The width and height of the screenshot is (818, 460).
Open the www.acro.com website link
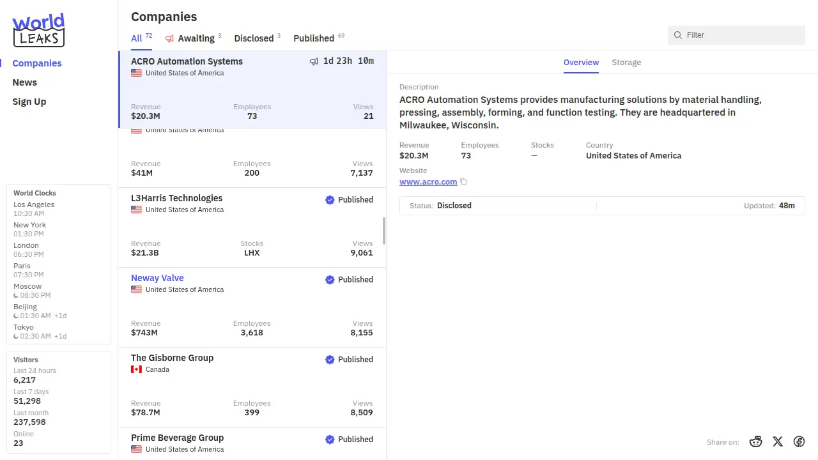coord(428,182)
